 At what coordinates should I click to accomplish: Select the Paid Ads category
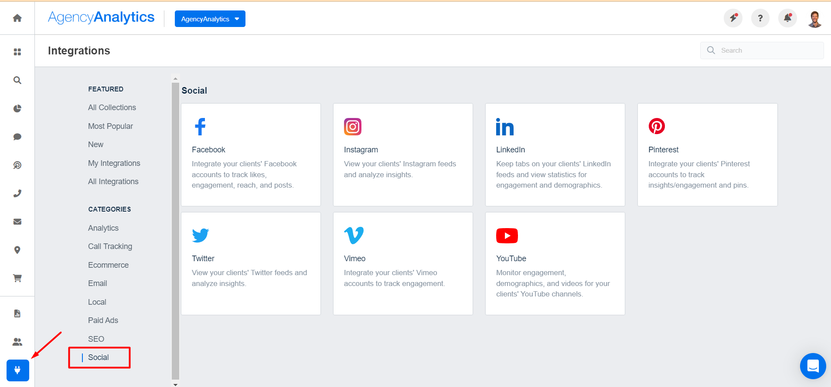[x=103, y=320]
